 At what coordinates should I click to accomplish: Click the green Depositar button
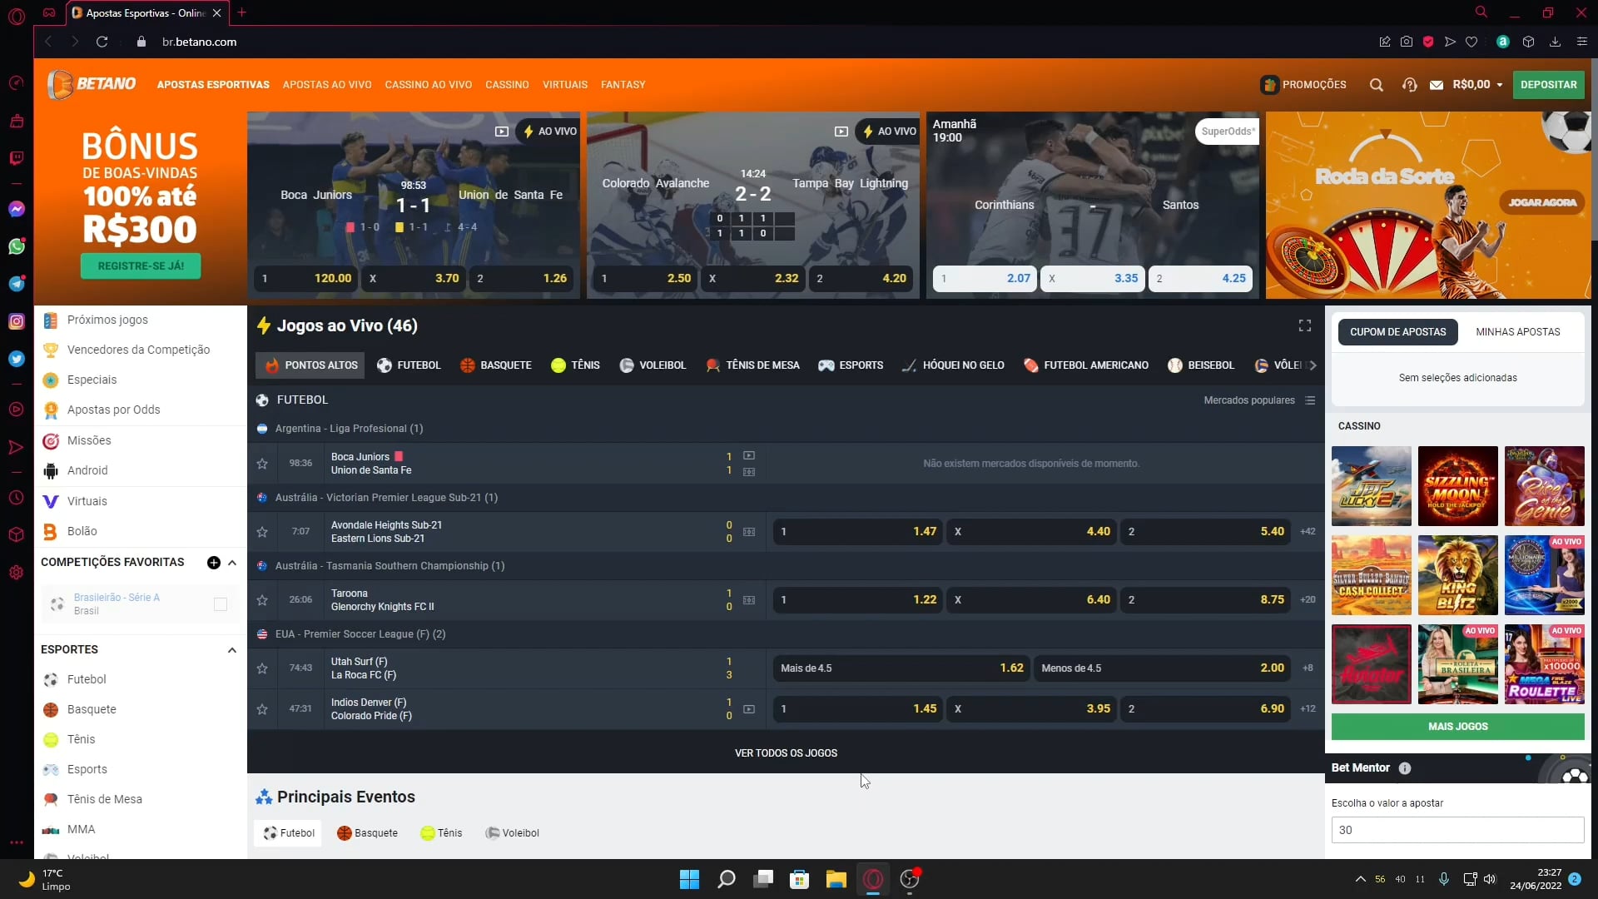1548,85
